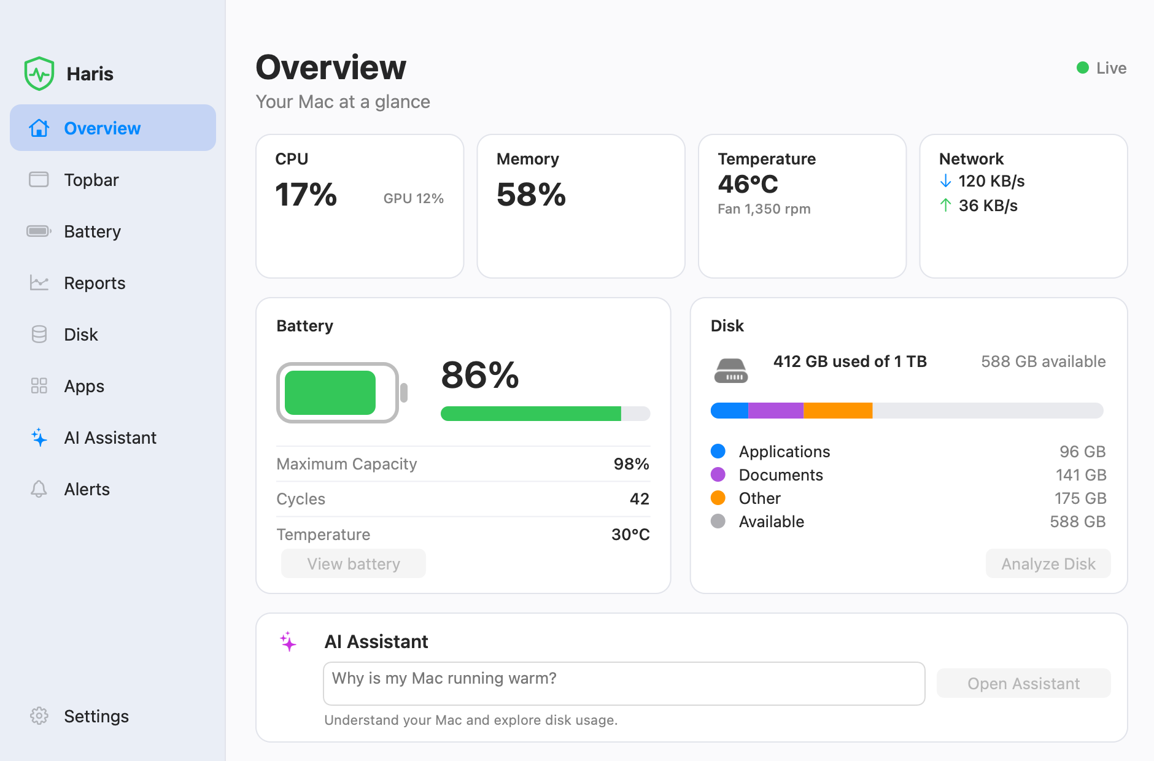Click the "Fan 1,350 rpm" text
Viewport: 1154px width, 761px height.
(764, 209)
